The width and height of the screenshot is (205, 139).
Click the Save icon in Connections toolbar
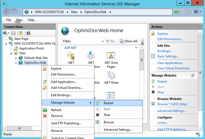13,33
